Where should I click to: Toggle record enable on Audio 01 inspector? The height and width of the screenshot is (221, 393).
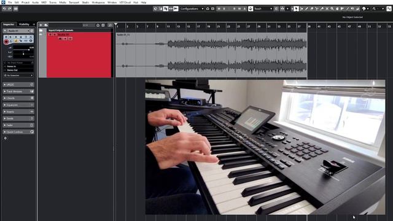coord(6,42)
